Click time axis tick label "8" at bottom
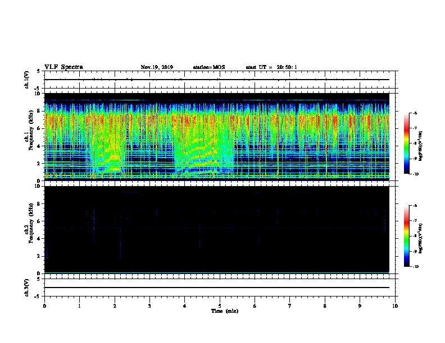Viewport: 445px width, 343px height. 325,305
